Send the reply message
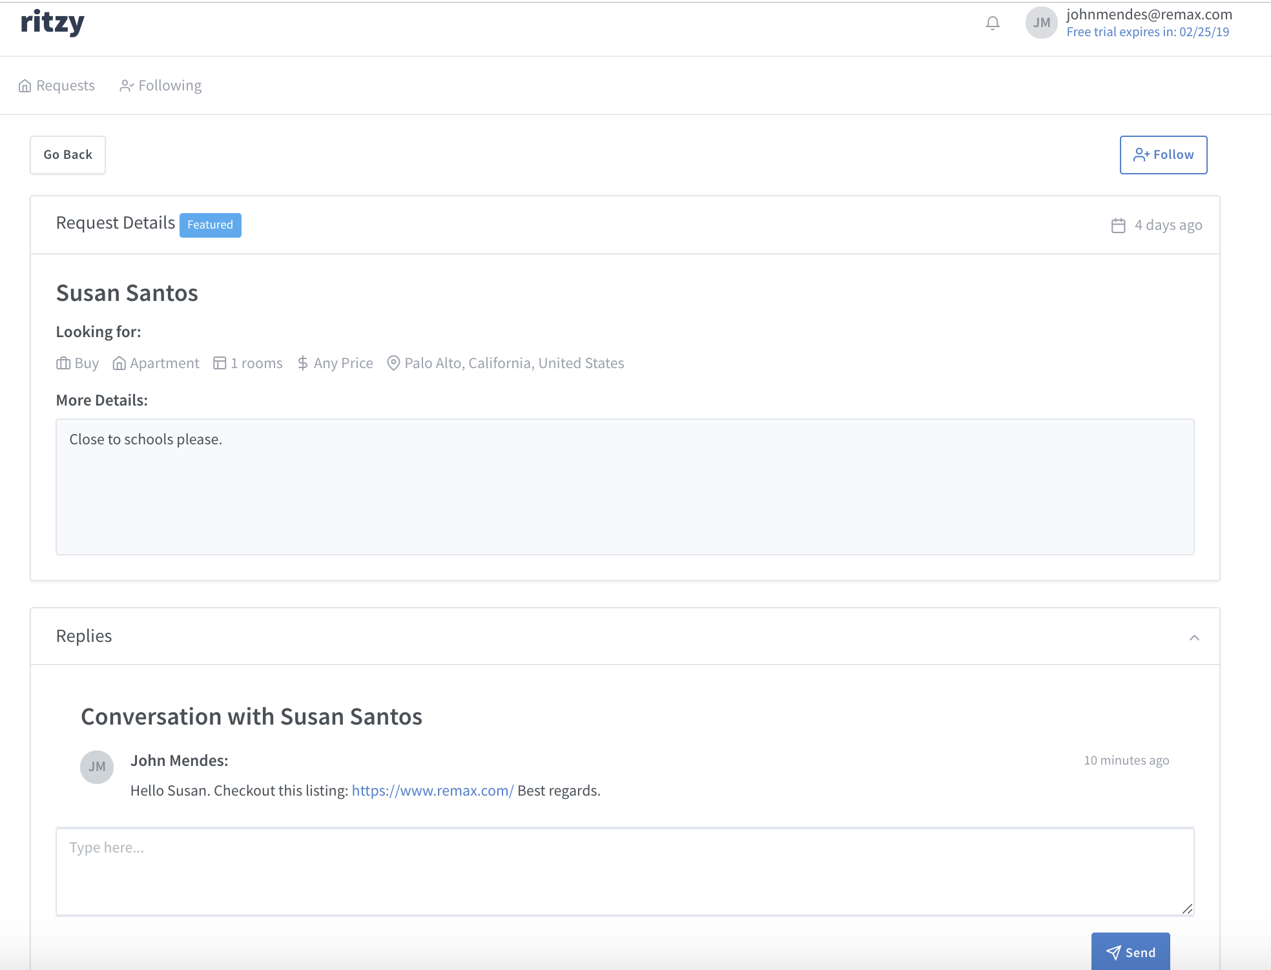Viewport: 1271px width, 970px height. click(x=1130, y=952)
